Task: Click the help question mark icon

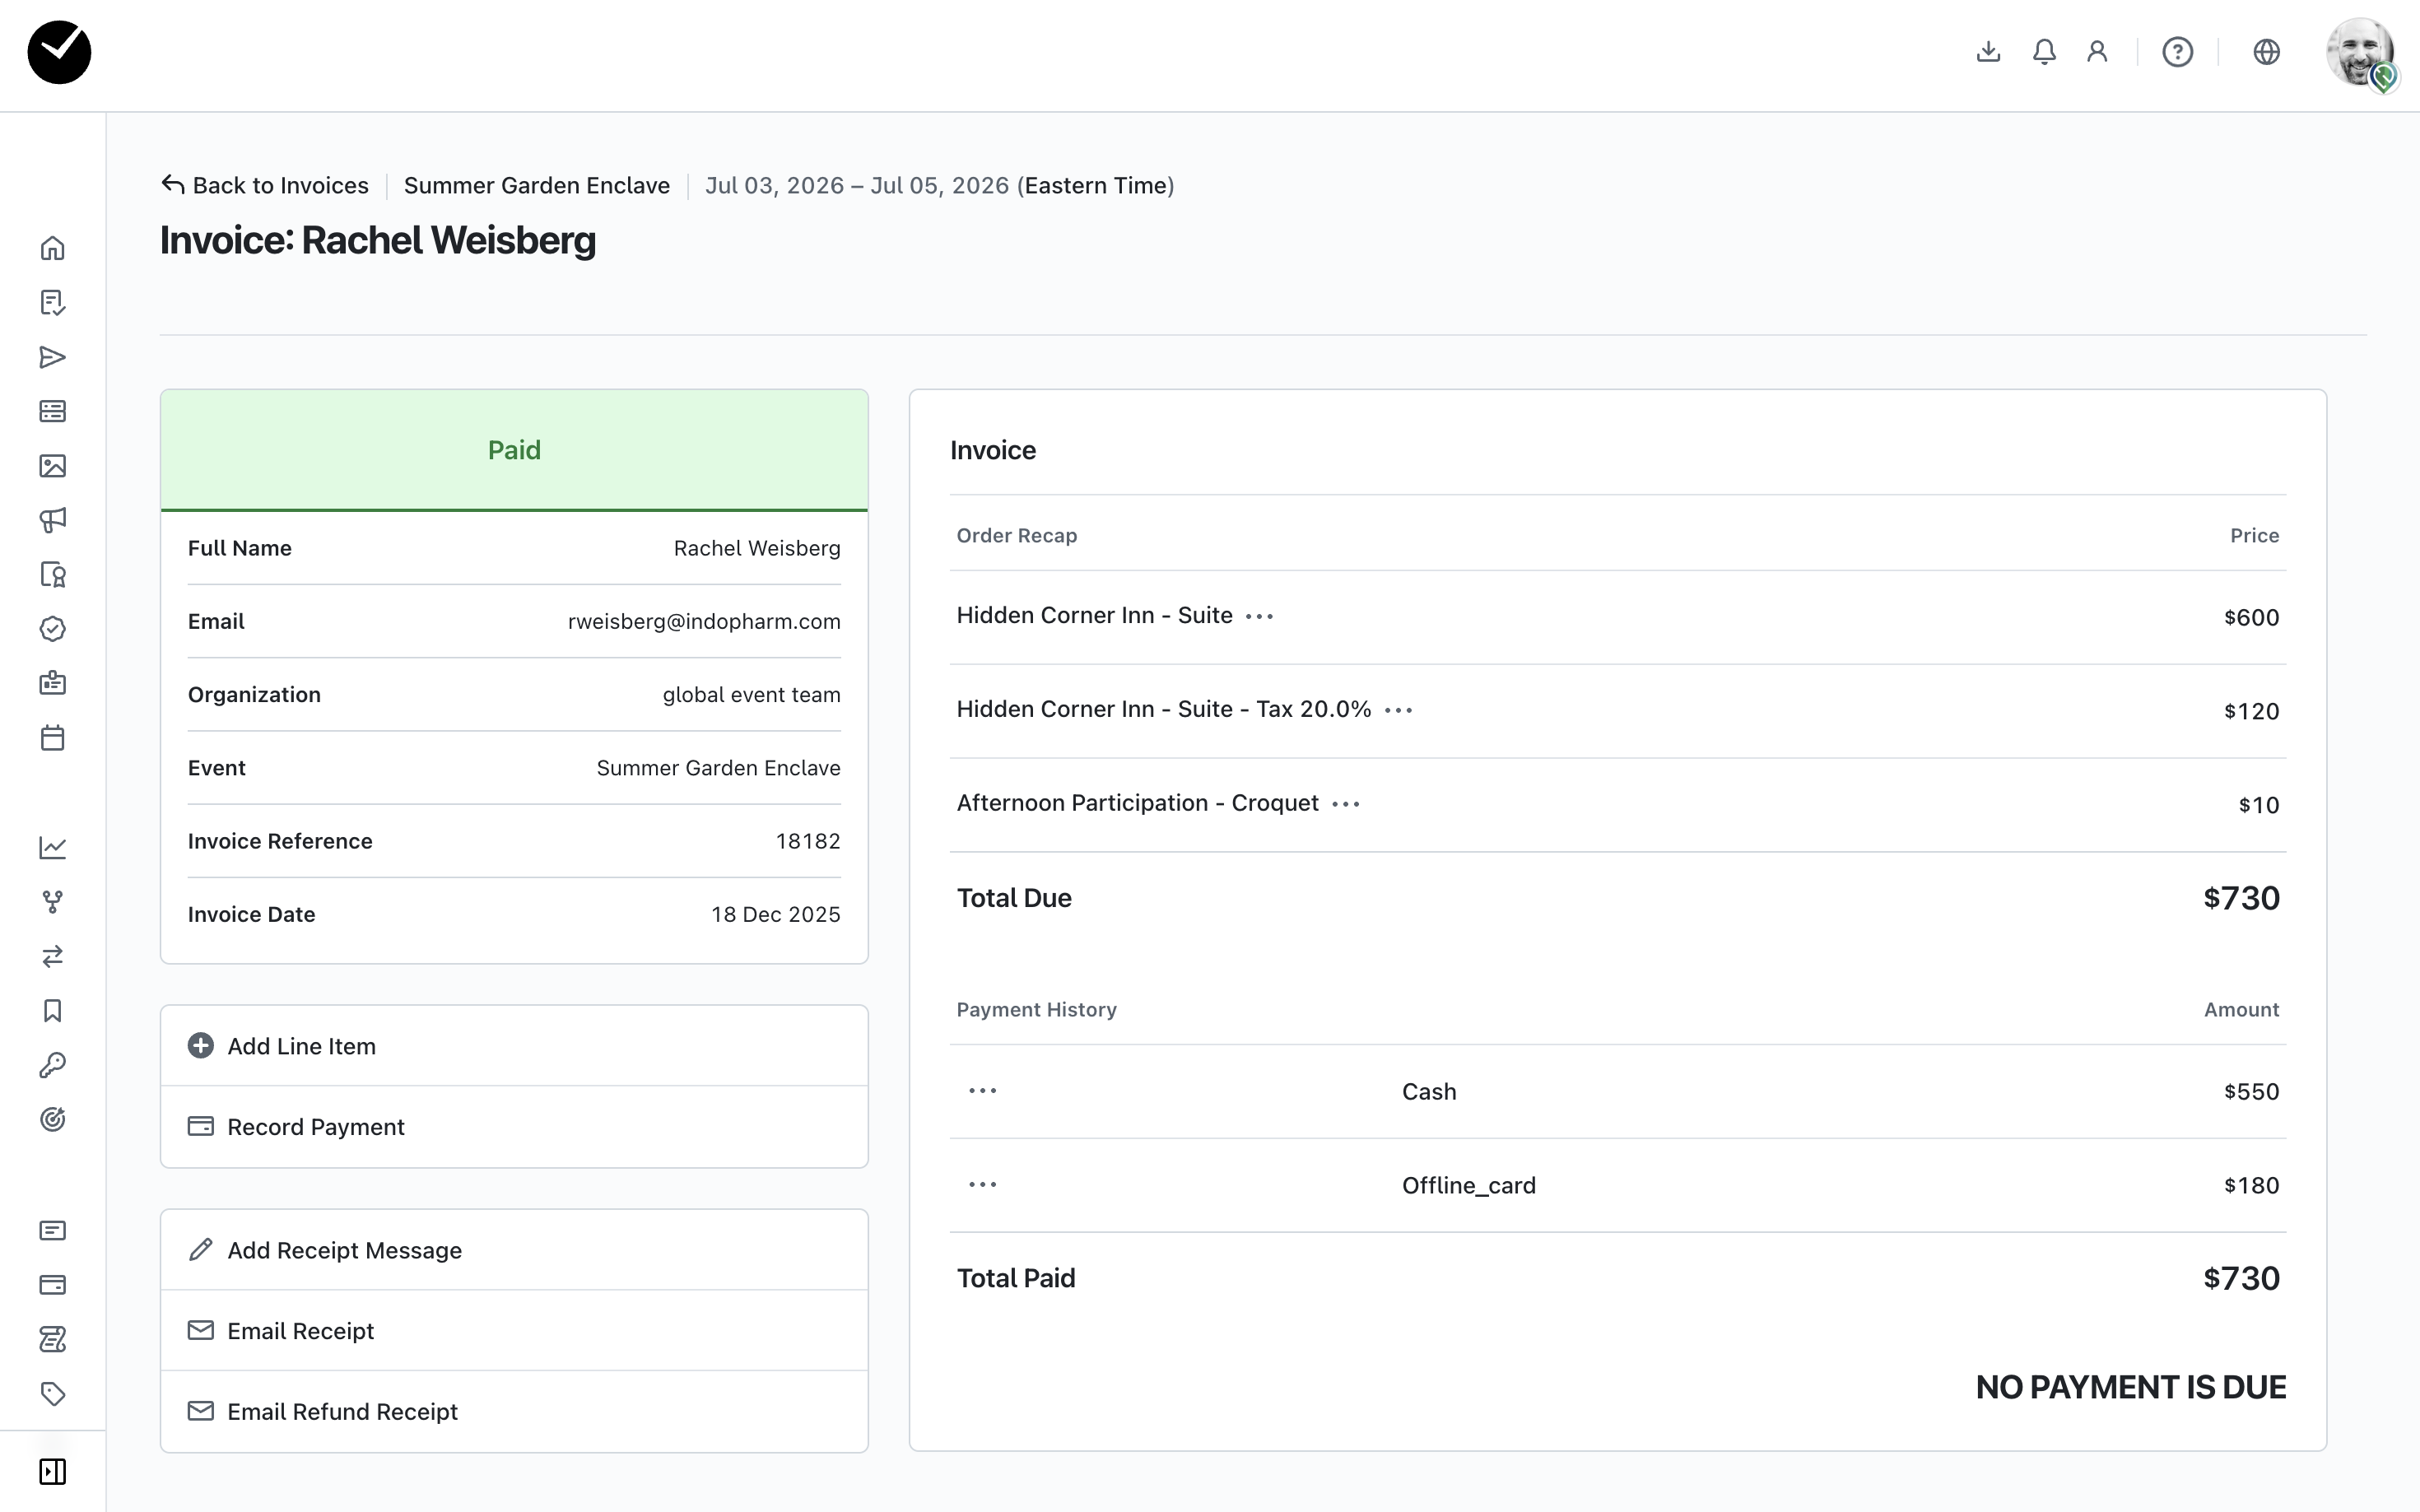Action: point(2177,52)
